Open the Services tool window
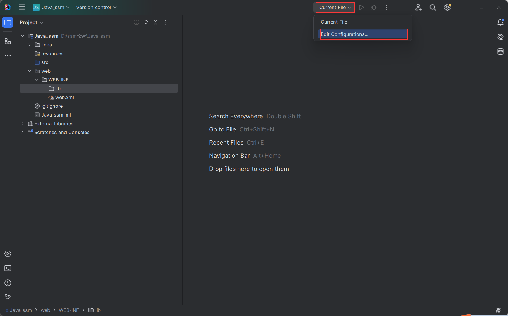The width and height of the screenshot is (508, 316). tap(8, 254)
